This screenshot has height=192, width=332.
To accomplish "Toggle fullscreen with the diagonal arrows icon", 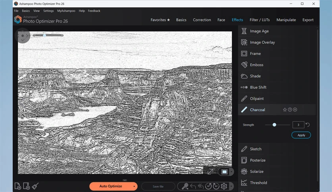I will (x=210, y=172).
